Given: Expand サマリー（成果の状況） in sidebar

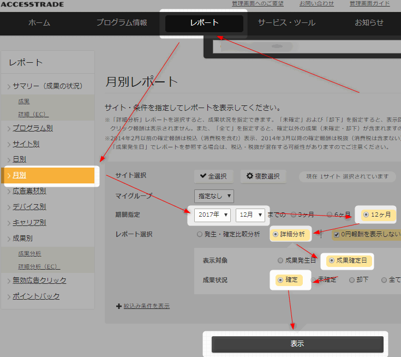Looking at the screenshot, I should pos(47,86).
